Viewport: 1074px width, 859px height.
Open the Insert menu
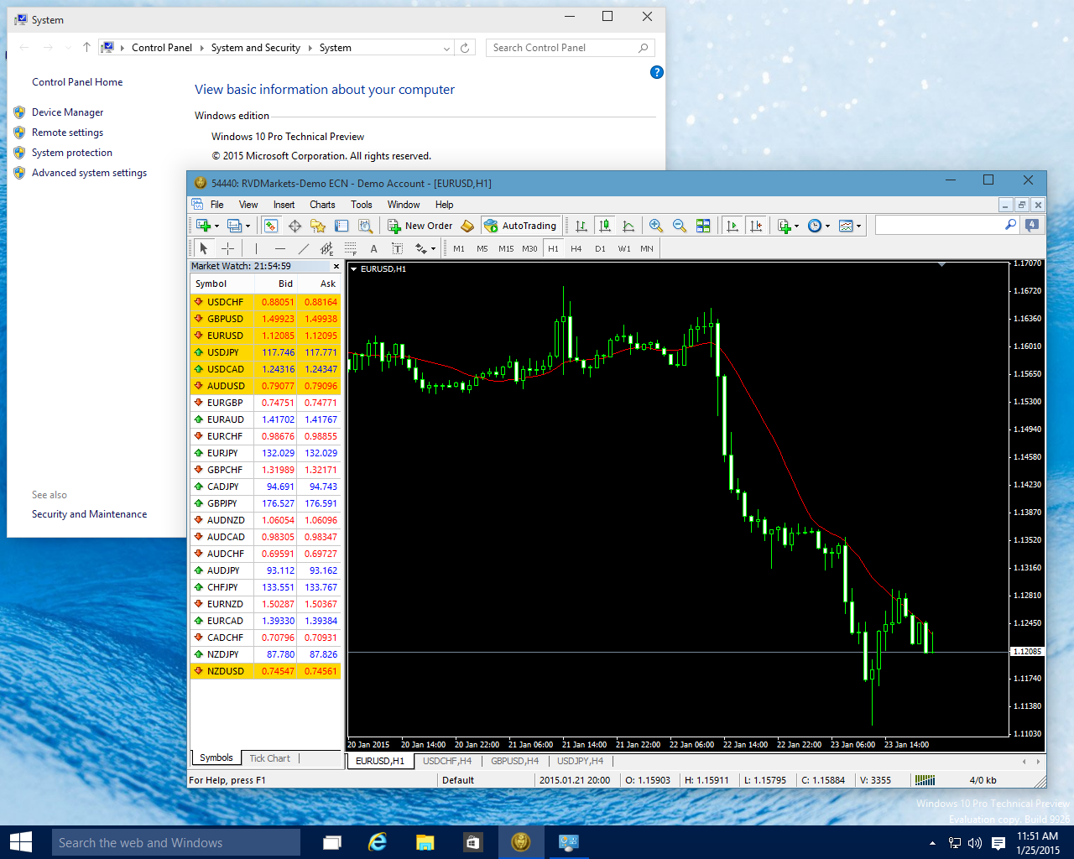(284, 205)
